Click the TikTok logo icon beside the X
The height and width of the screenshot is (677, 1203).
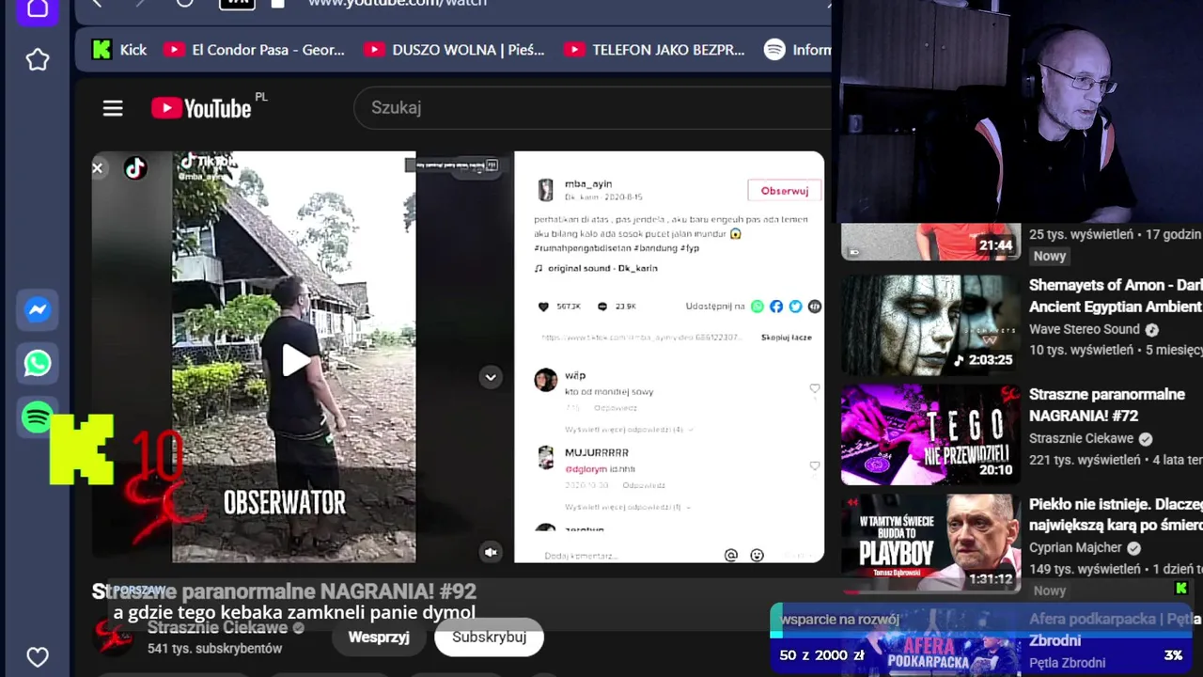pyautogui.click(x=135, y=168)
